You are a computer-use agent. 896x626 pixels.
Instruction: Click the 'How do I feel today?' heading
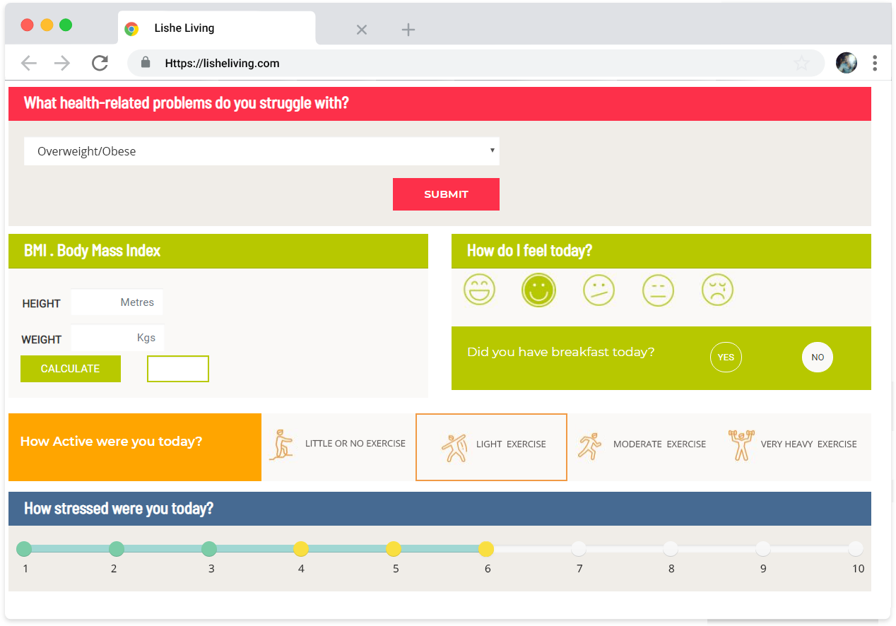pyautogui.click(x=529, y=251)
